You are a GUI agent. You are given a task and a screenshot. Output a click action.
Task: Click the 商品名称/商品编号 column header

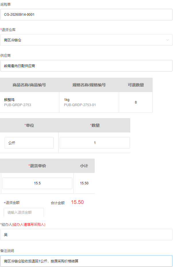pos(29,85)
